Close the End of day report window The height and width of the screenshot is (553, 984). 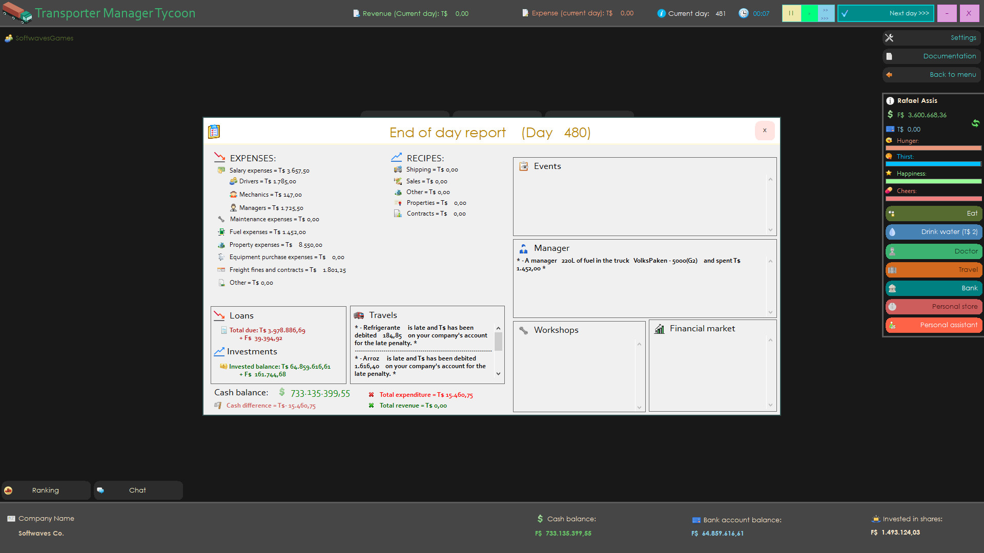765,131
